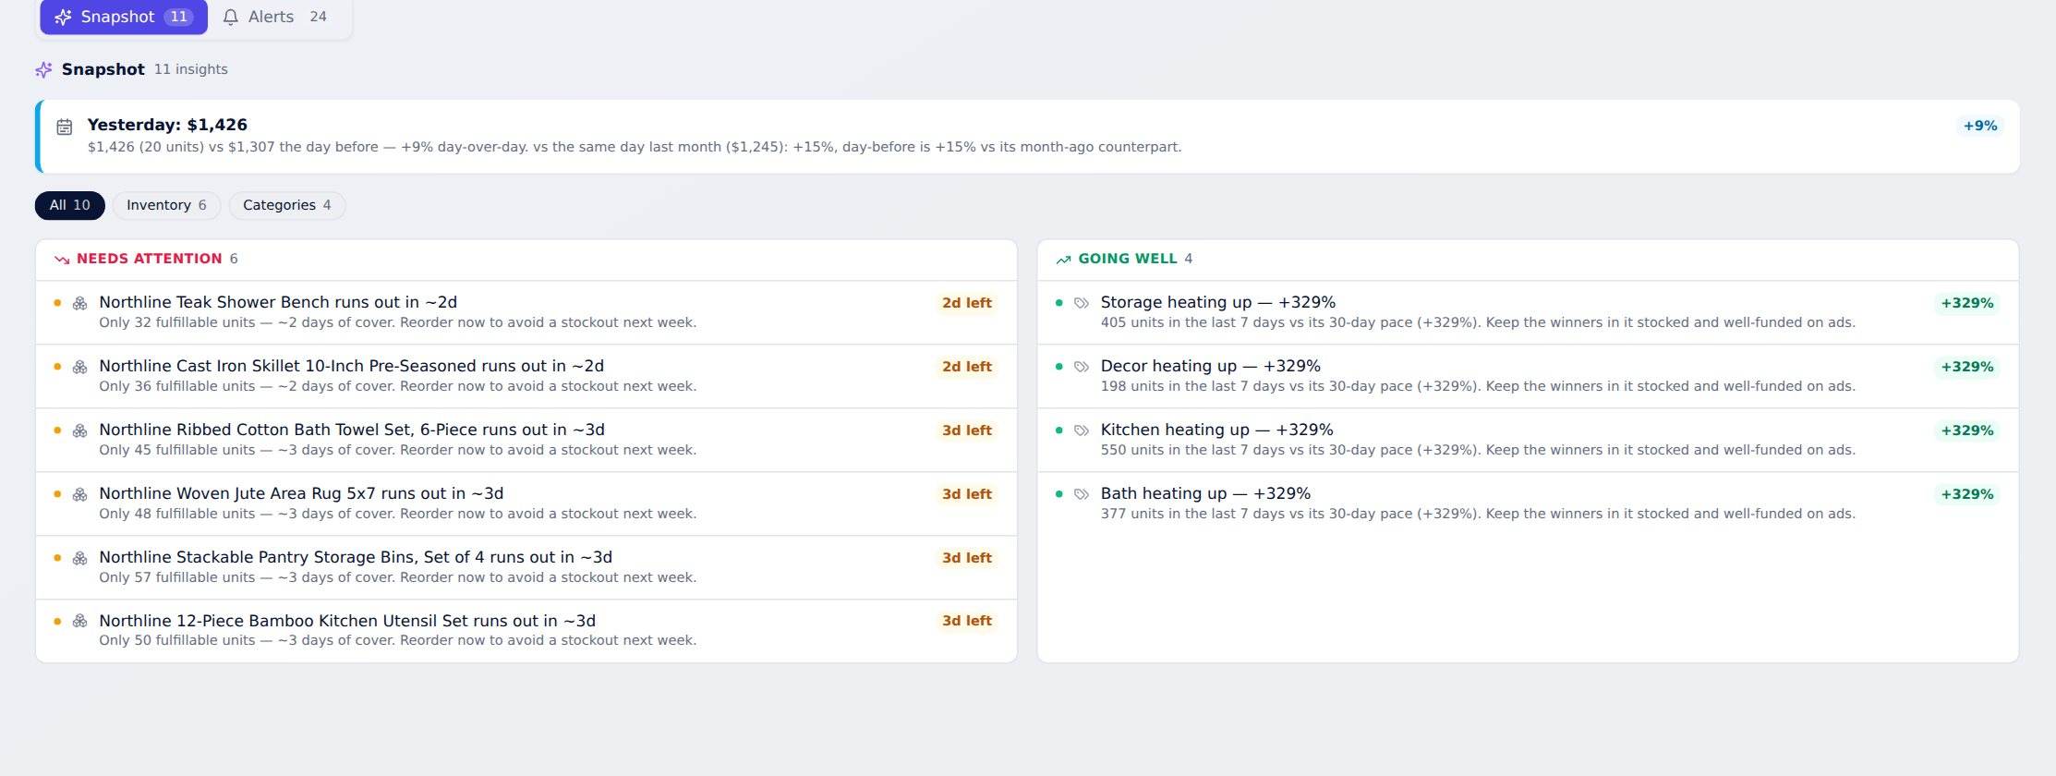Image resolution: width=2056 pixels, height=776 pixels.
Task: Open the Kitchen heating up insight
Action: (x=1528, y=440)
